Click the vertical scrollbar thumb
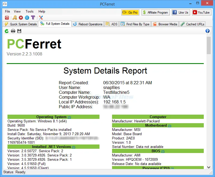 (x=209, y=46)
